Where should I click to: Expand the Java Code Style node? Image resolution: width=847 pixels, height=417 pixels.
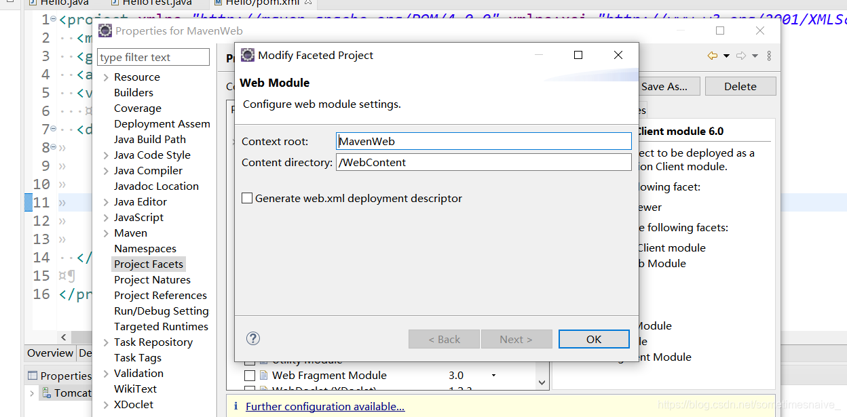pos(106,155)
